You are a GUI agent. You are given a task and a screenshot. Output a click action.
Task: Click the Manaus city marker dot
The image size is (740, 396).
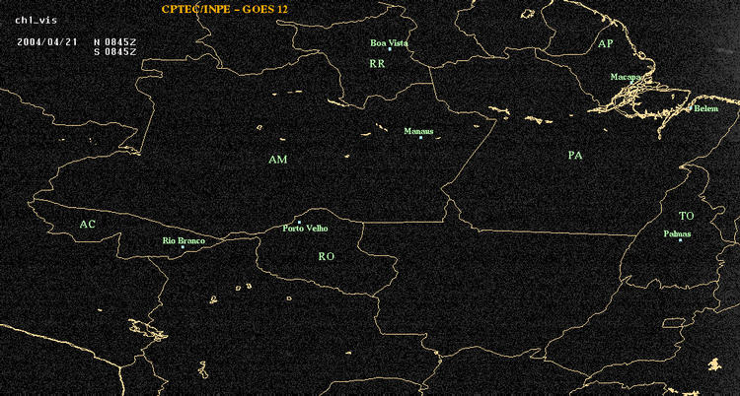[420, 138]
